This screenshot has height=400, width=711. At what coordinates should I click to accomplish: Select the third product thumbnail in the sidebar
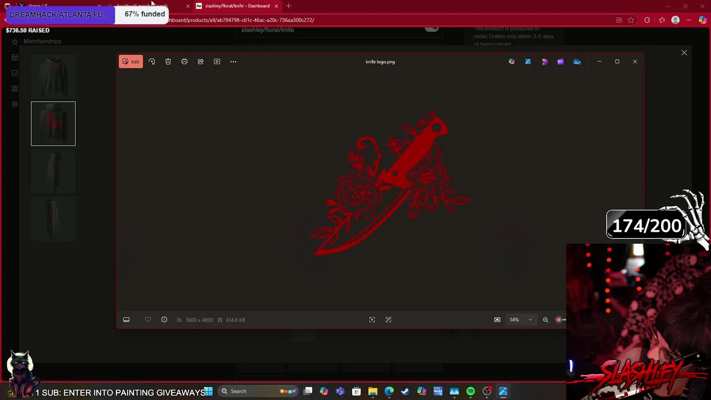pyautogui.click(x=53, y=171)
